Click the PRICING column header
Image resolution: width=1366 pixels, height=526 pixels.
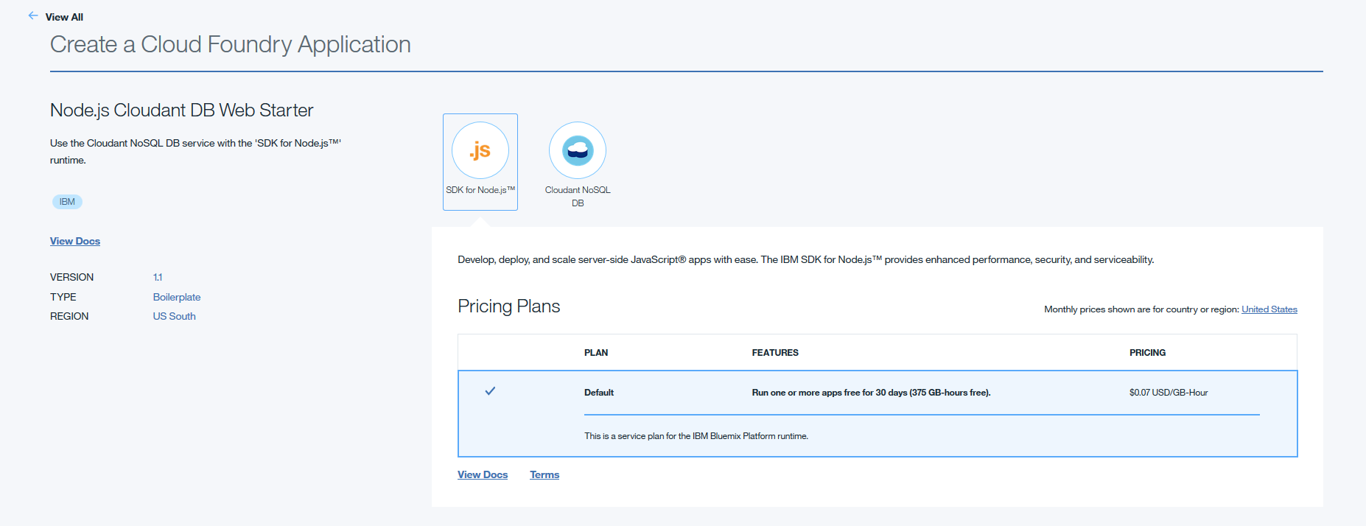[1148, 353]
